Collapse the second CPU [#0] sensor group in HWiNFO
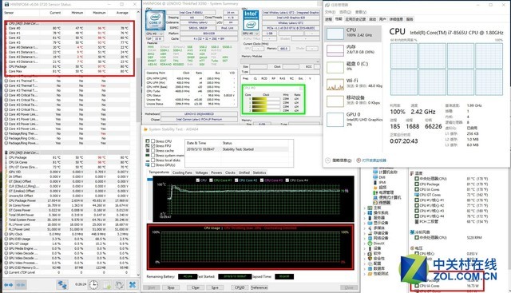511x293 pixels. pos(6,152)
